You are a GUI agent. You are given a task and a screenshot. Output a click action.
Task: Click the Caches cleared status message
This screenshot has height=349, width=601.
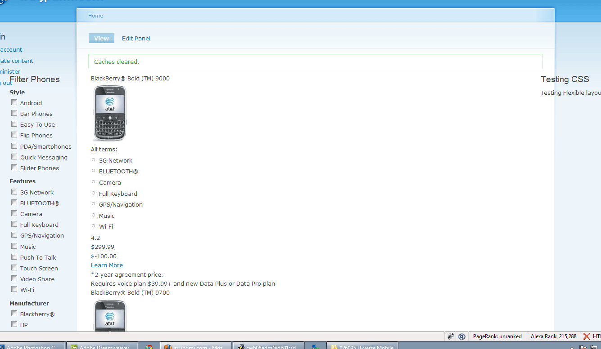click(316, 62)
